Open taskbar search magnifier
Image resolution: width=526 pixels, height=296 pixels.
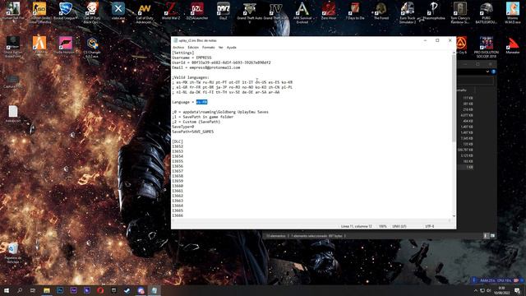pos(20,290)
